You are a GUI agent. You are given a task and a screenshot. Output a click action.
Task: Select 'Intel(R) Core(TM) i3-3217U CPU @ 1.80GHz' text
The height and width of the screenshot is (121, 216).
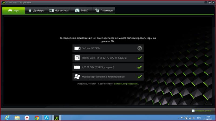point(104,58)
